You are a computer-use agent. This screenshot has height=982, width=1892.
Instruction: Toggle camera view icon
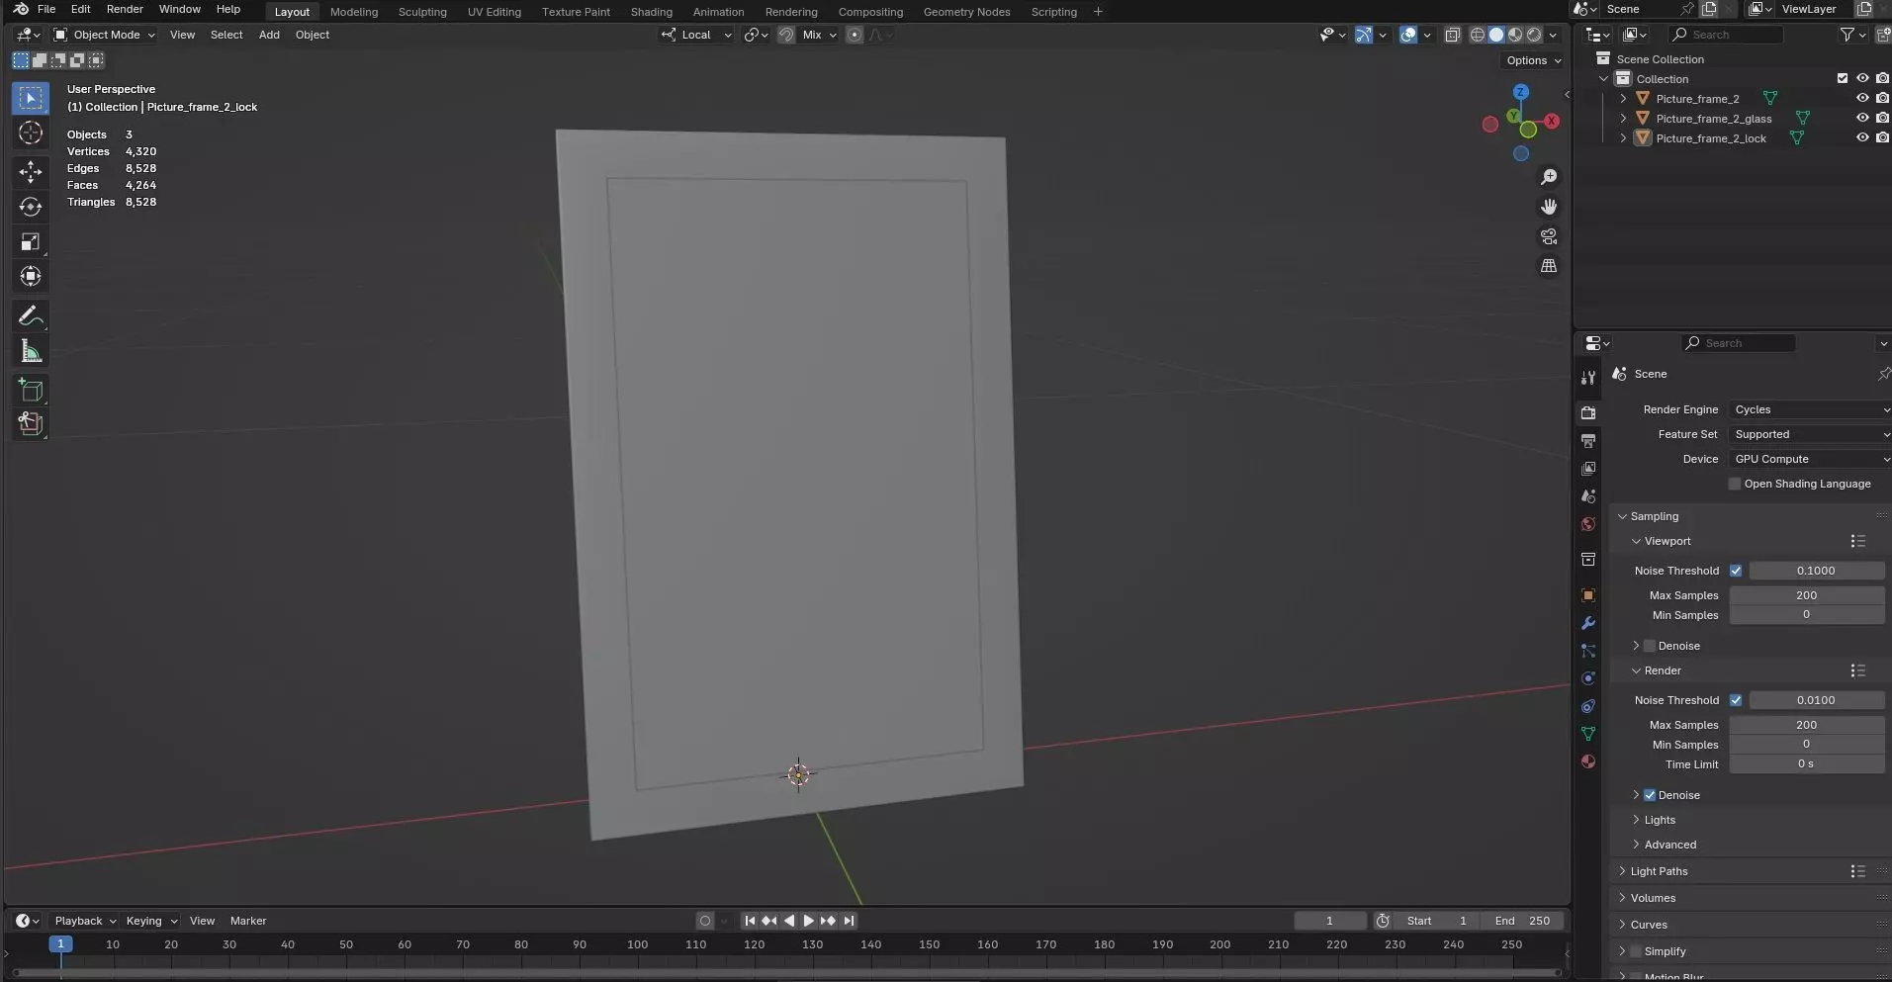point(1549,236)
